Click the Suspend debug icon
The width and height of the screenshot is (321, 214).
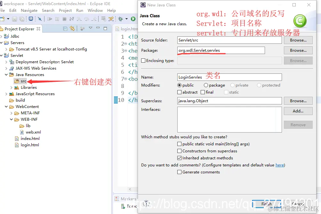(x=57, y=19)
